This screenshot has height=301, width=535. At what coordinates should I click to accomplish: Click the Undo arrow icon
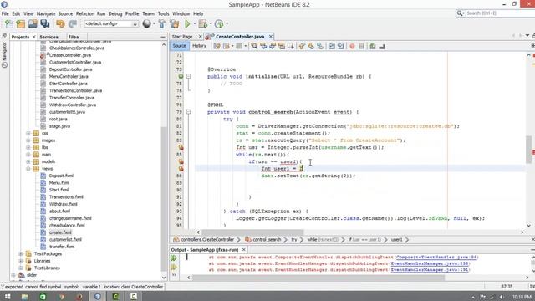click(x=60, y=24)
